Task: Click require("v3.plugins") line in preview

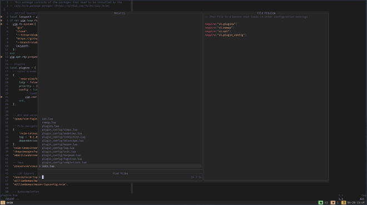Action: [221, 24]
